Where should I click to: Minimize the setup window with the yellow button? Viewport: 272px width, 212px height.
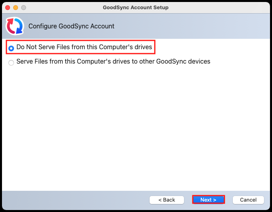16,8
